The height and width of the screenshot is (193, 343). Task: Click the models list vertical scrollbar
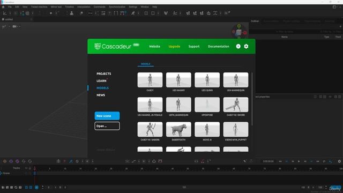[252, 99]
